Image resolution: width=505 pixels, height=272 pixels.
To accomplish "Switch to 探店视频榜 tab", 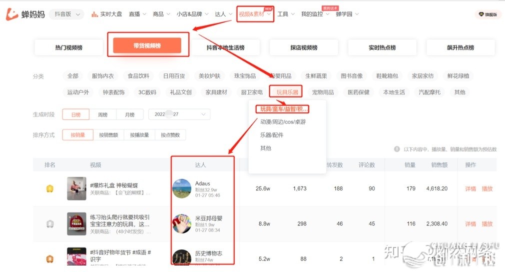I will (304, 47).
